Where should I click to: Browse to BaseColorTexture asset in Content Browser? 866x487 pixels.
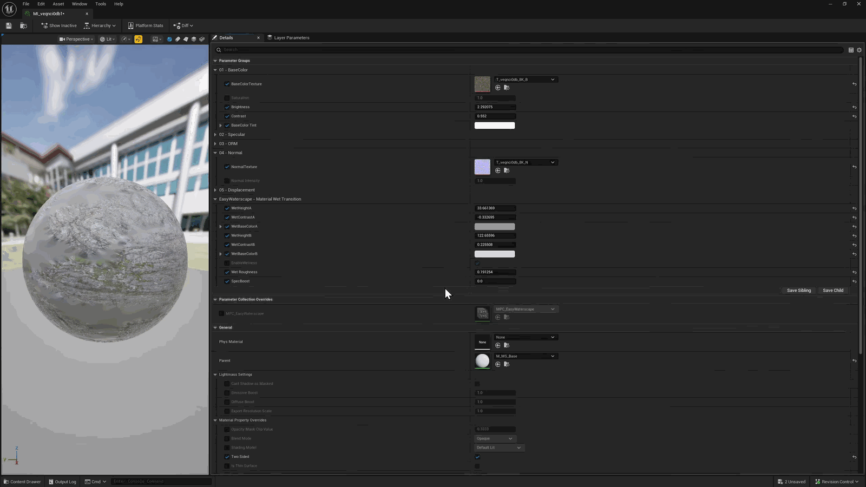pos(507,88)
